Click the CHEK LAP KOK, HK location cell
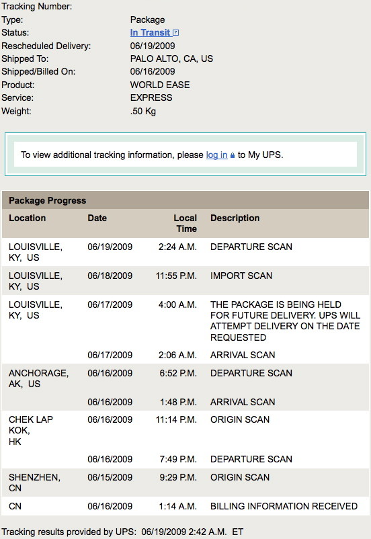The height and width of the screenshot is (539, 371). (31, 430)
